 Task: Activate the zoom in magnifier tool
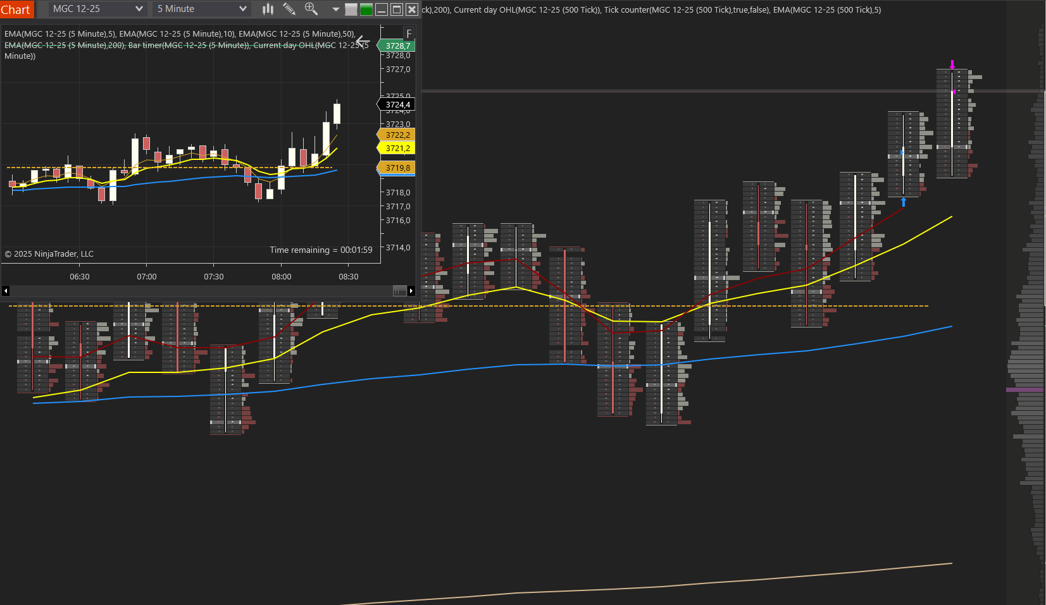(x=311, y=9)
